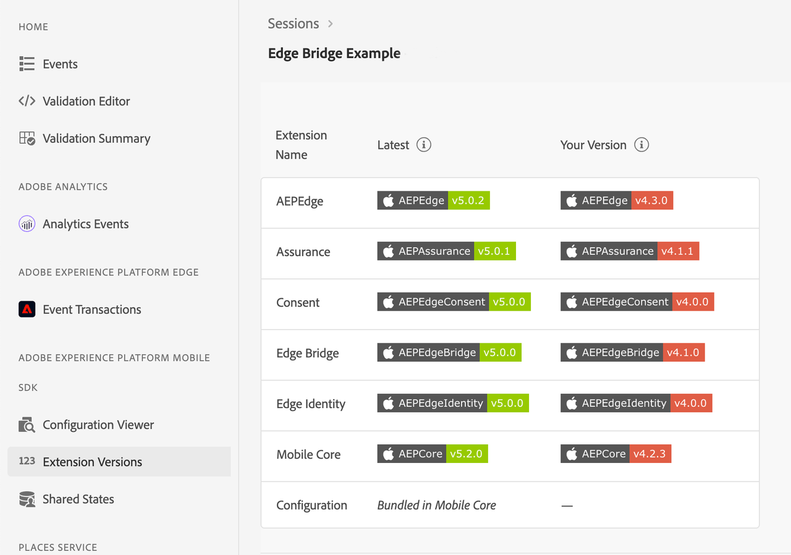The height and width of the screenshot is (555, 791).
Task: Select the Mobile Core row name
Action: pos(308,454)
